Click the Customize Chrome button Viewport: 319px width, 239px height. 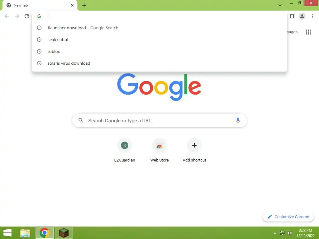[288, 217]
